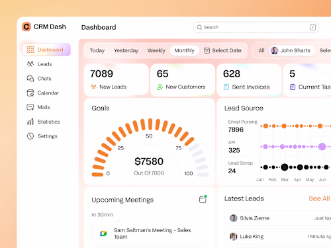Screen dimensions: 331x248
Task: Open the Dashboard sidebar item
Action: (46, 50)
